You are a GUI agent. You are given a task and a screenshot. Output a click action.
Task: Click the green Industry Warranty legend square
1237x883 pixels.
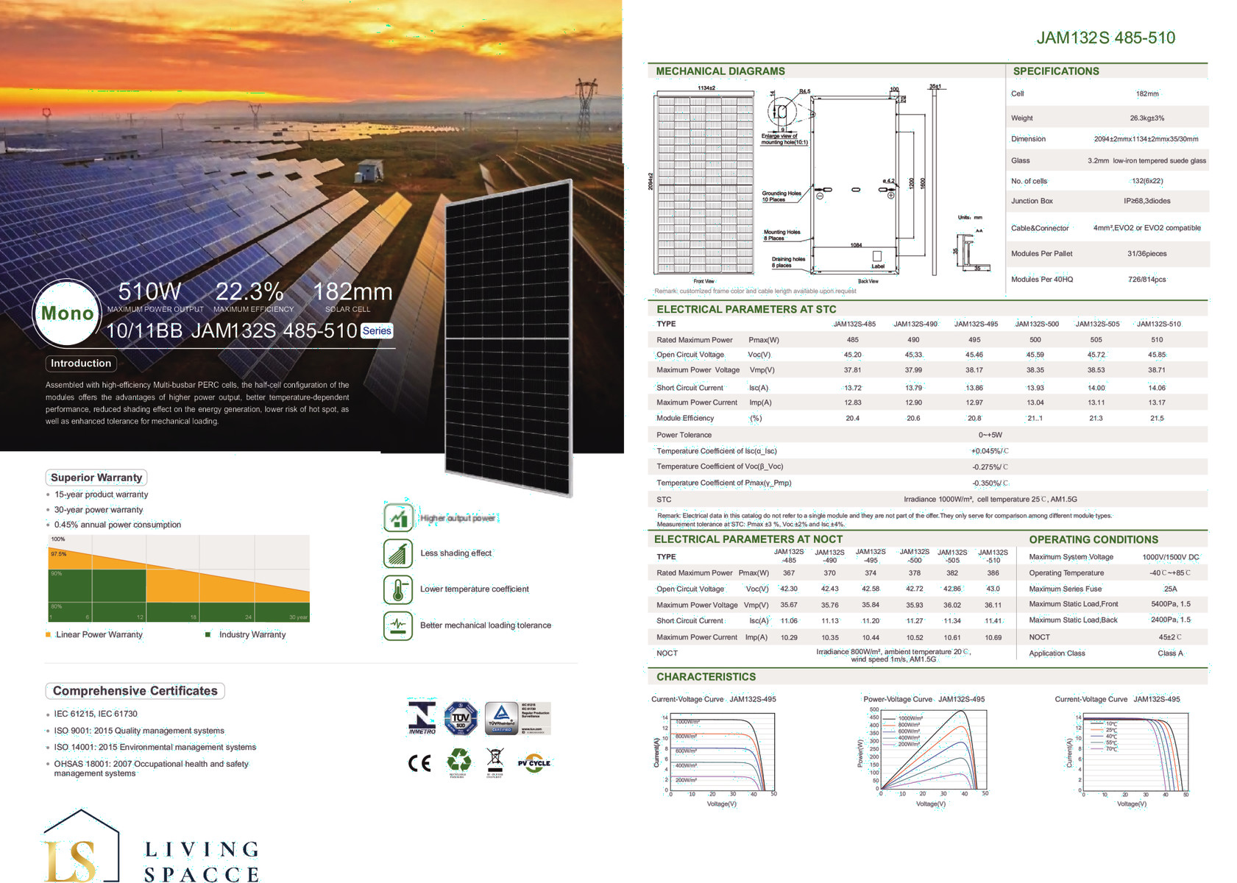[x=208, y=634]
